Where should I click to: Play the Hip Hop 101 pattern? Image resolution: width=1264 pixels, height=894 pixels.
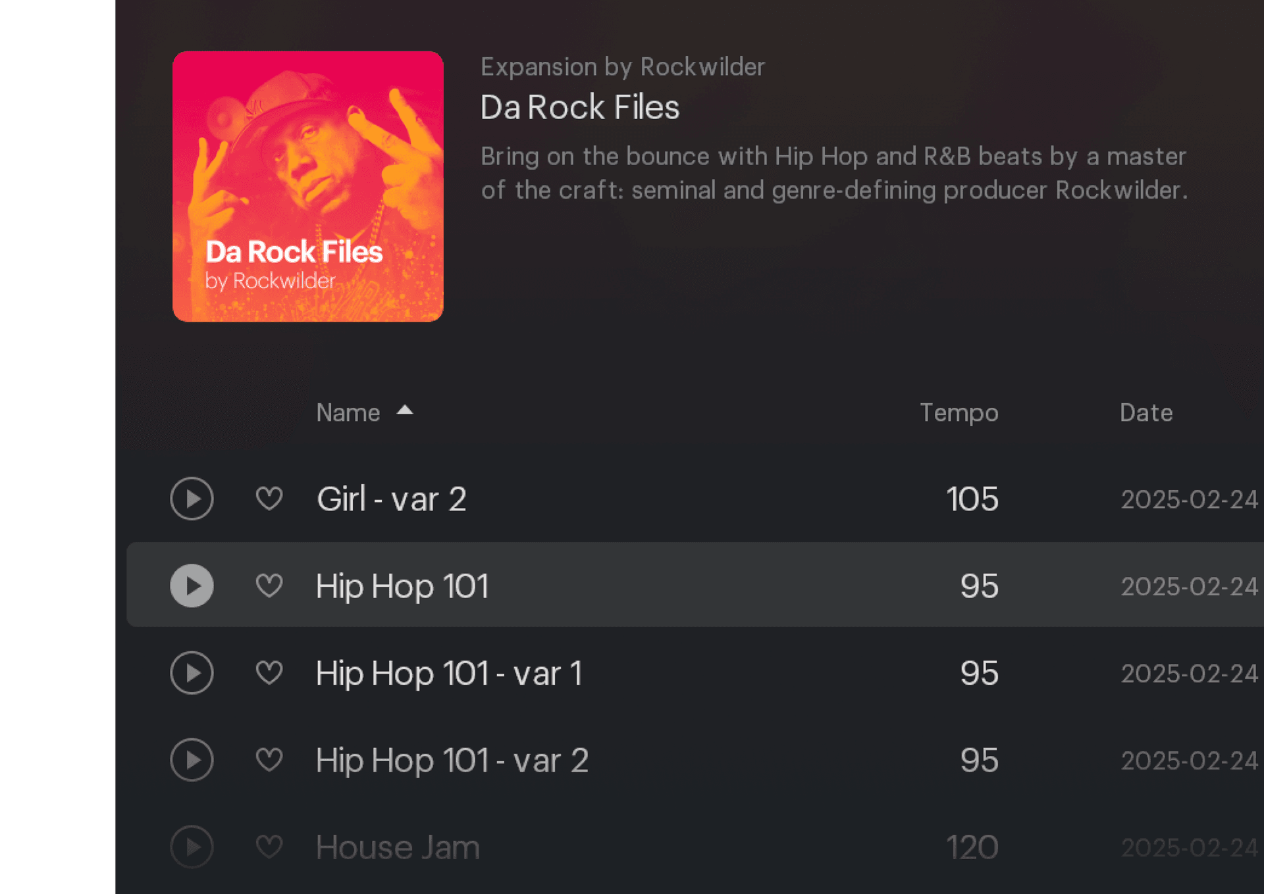(192, 585)
